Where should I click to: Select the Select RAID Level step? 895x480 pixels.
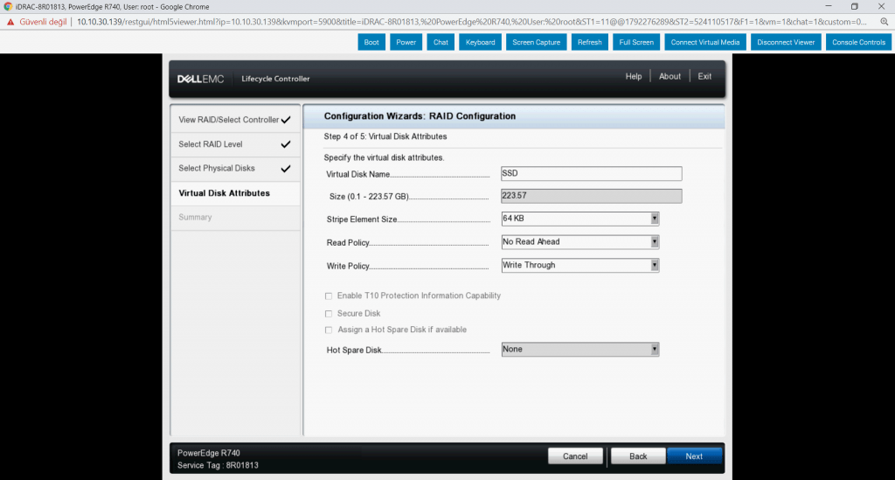(x=211, y=144)
